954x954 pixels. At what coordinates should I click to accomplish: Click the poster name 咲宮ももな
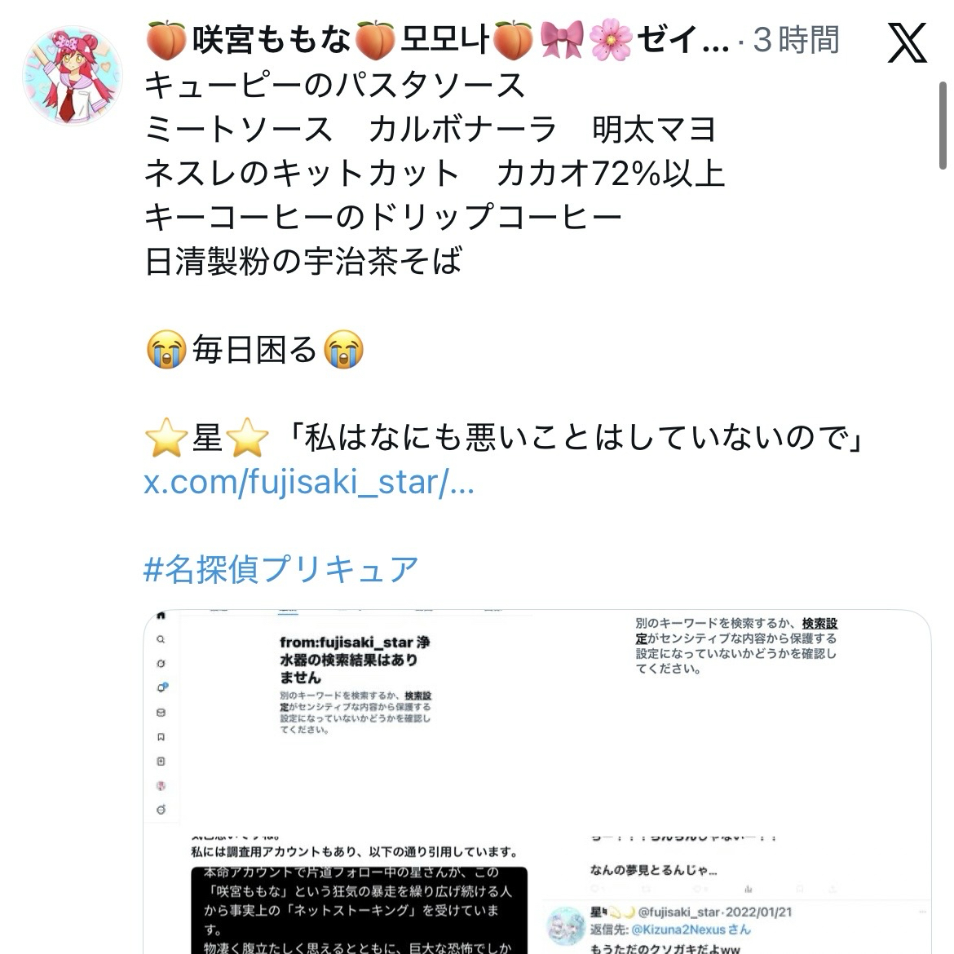(271, 40)
